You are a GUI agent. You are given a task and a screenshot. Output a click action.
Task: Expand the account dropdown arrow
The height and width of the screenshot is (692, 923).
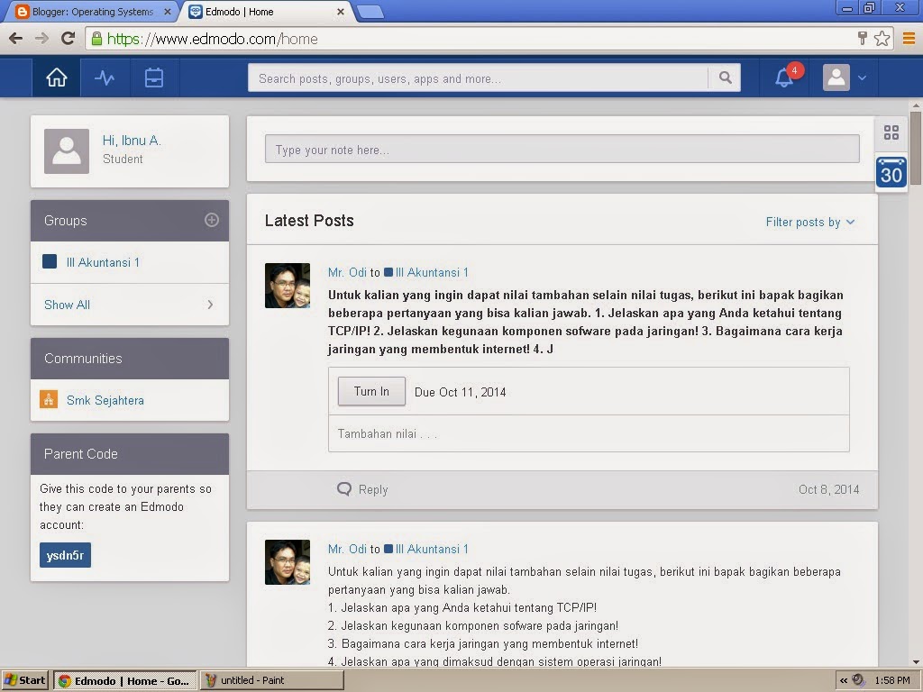(862, 77)
